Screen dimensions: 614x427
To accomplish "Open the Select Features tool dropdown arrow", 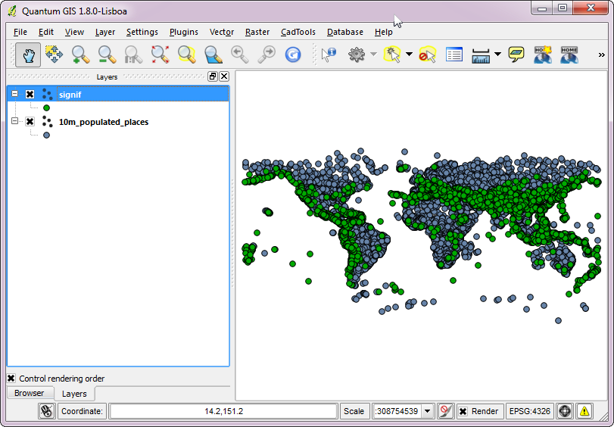I will 409,54.
